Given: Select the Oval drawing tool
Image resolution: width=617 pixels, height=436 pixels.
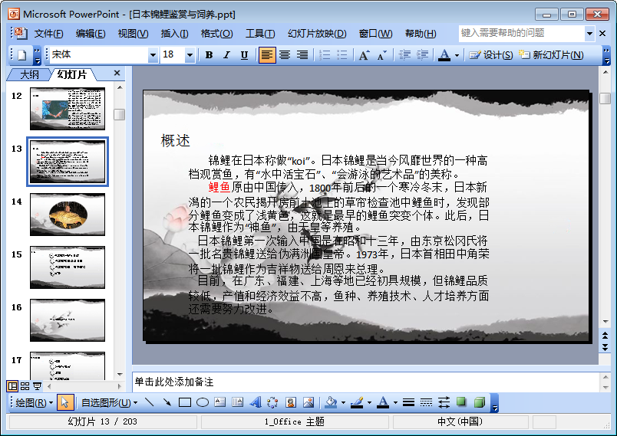Looking at the screenshot, I should point(203,402).
